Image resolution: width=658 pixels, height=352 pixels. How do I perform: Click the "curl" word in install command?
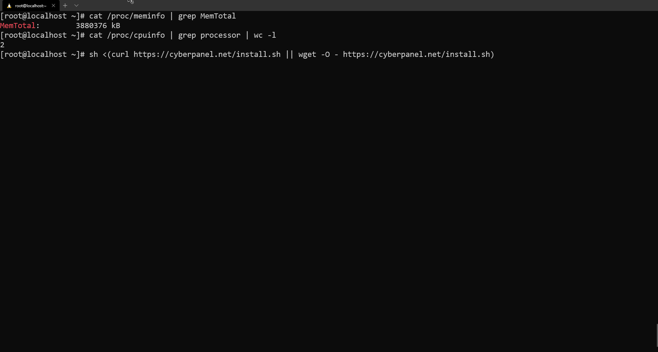120,54
